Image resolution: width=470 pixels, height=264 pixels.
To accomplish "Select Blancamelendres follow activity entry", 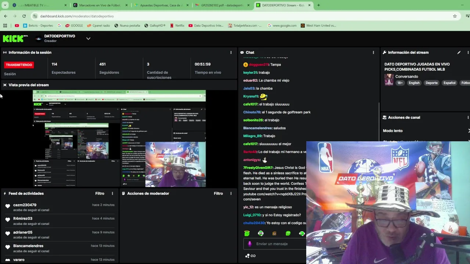I will pyautogui.click(x=59, y=248).
